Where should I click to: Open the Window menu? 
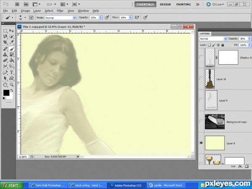(83, 11)
